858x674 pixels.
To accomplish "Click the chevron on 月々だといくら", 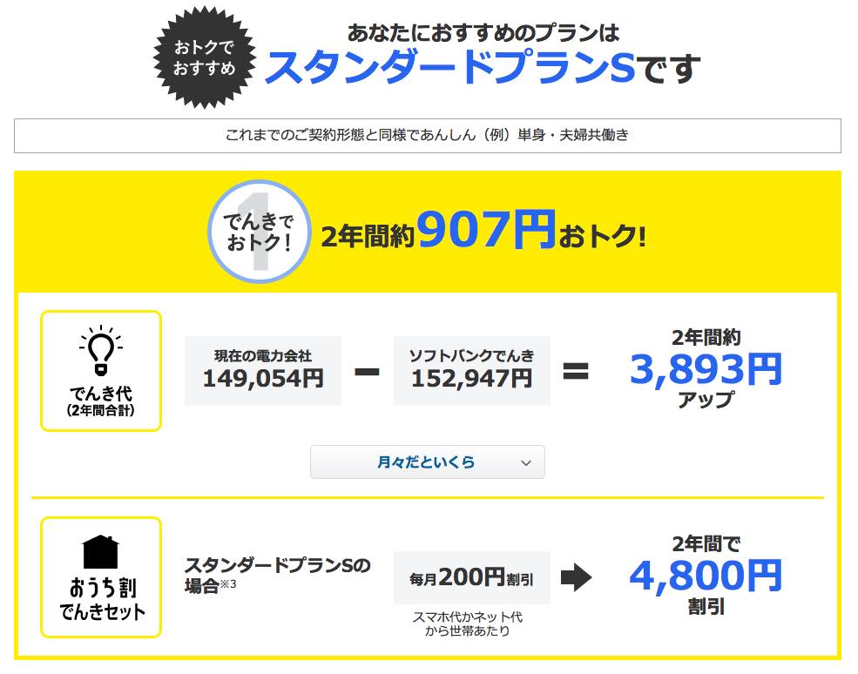I will coord(526,462).
